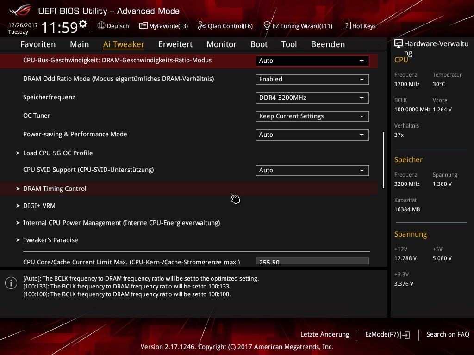Open DRAM Odd Ratio Mode dropdown
Viewport: 474px width, 355px height.
312,79
